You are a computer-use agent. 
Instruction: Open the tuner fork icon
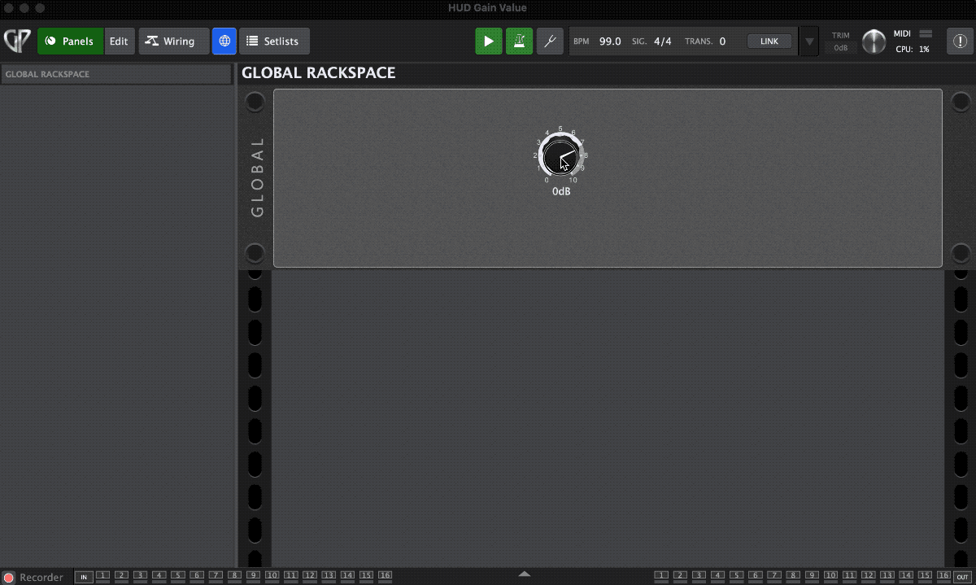(x=550, y=41)
